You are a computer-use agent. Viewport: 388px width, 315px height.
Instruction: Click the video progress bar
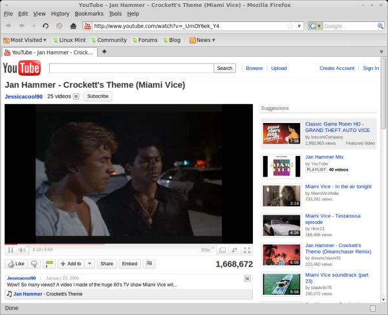[129, 244]
